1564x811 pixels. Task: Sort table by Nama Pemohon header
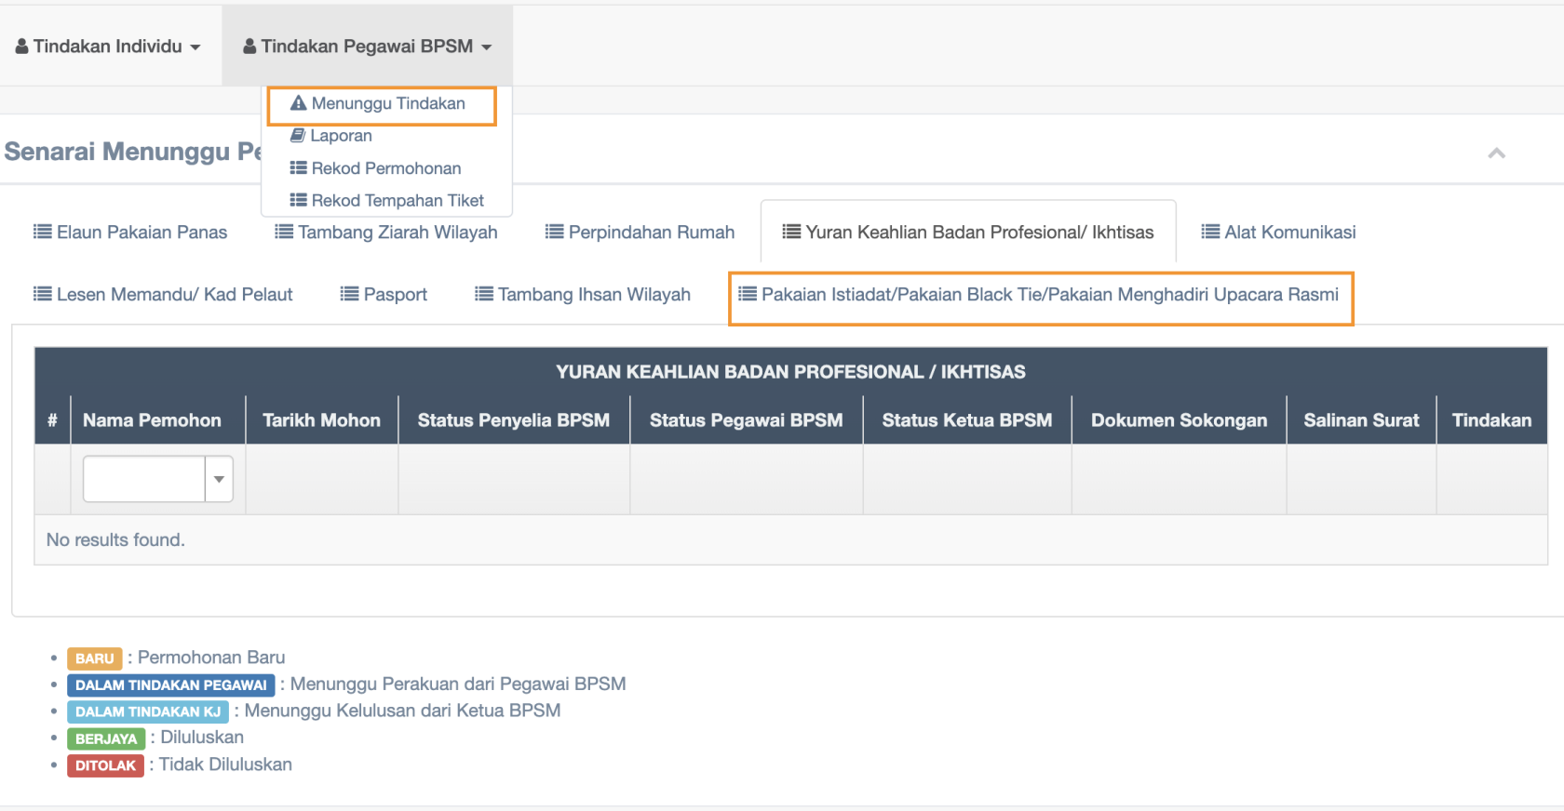[152, 420]
